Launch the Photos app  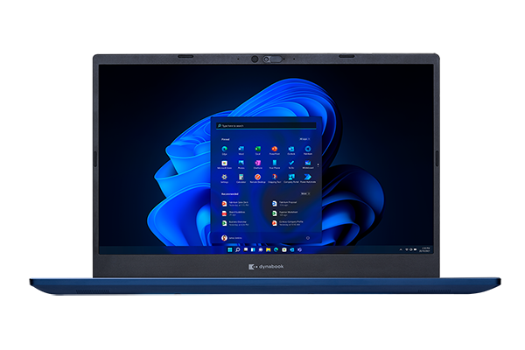[241, 164]
